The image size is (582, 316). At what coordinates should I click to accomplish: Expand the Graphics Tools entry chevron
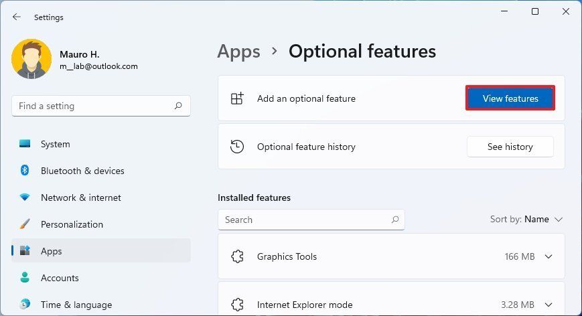point(549,256)
